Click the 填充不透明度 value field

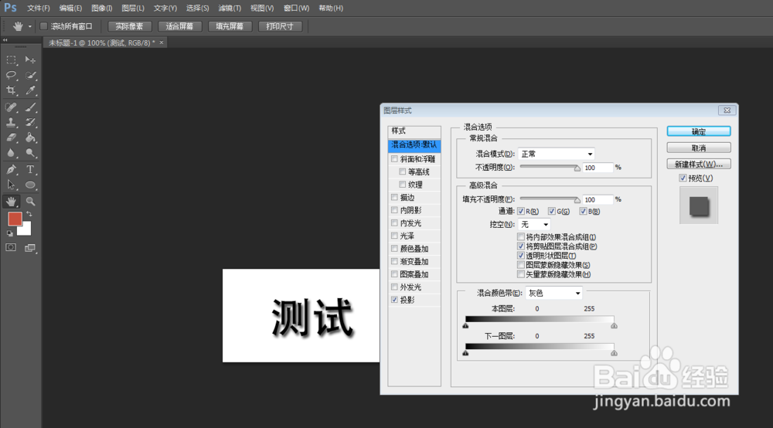point(598,200)
